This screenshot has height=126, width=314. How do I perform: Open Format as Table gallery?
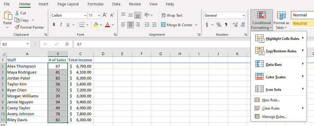point(281,20)
